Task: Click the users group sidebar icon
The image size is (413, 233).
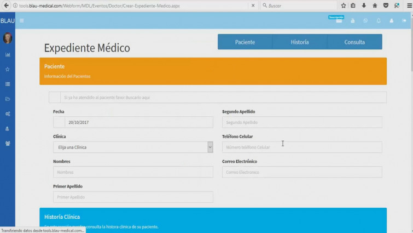Action: (x=8, y=144)
